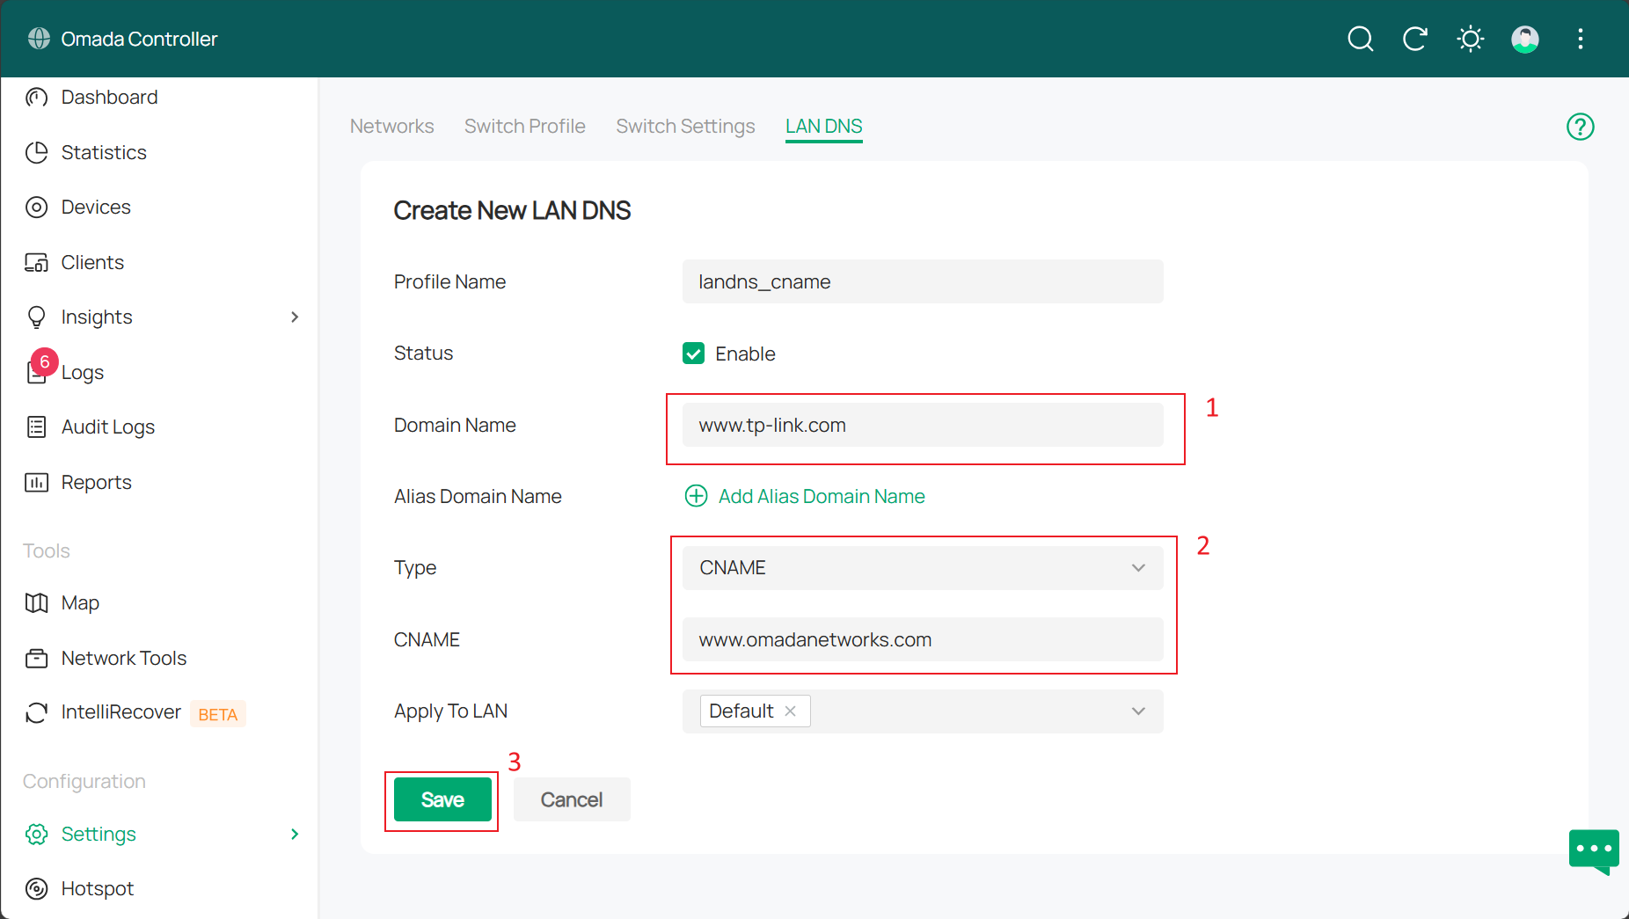Switch to the Networks tab

click(391, 127)
